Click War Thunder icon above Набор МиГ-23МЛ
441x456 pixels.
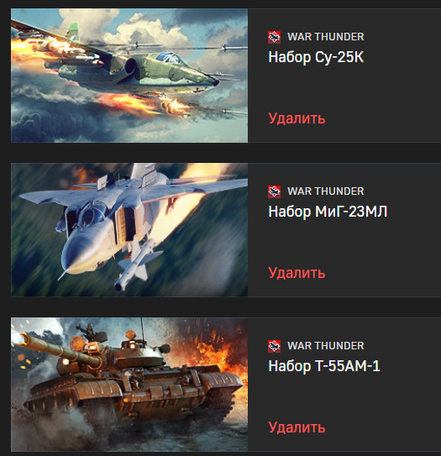click(x=274, y=191)
